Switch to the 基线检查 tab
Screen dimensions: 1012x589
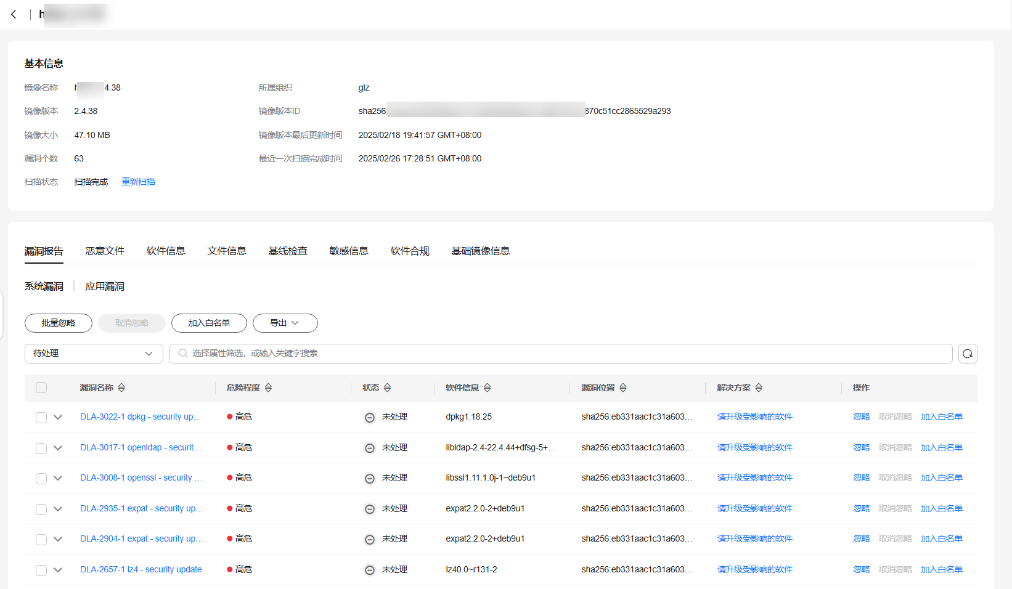288,251
